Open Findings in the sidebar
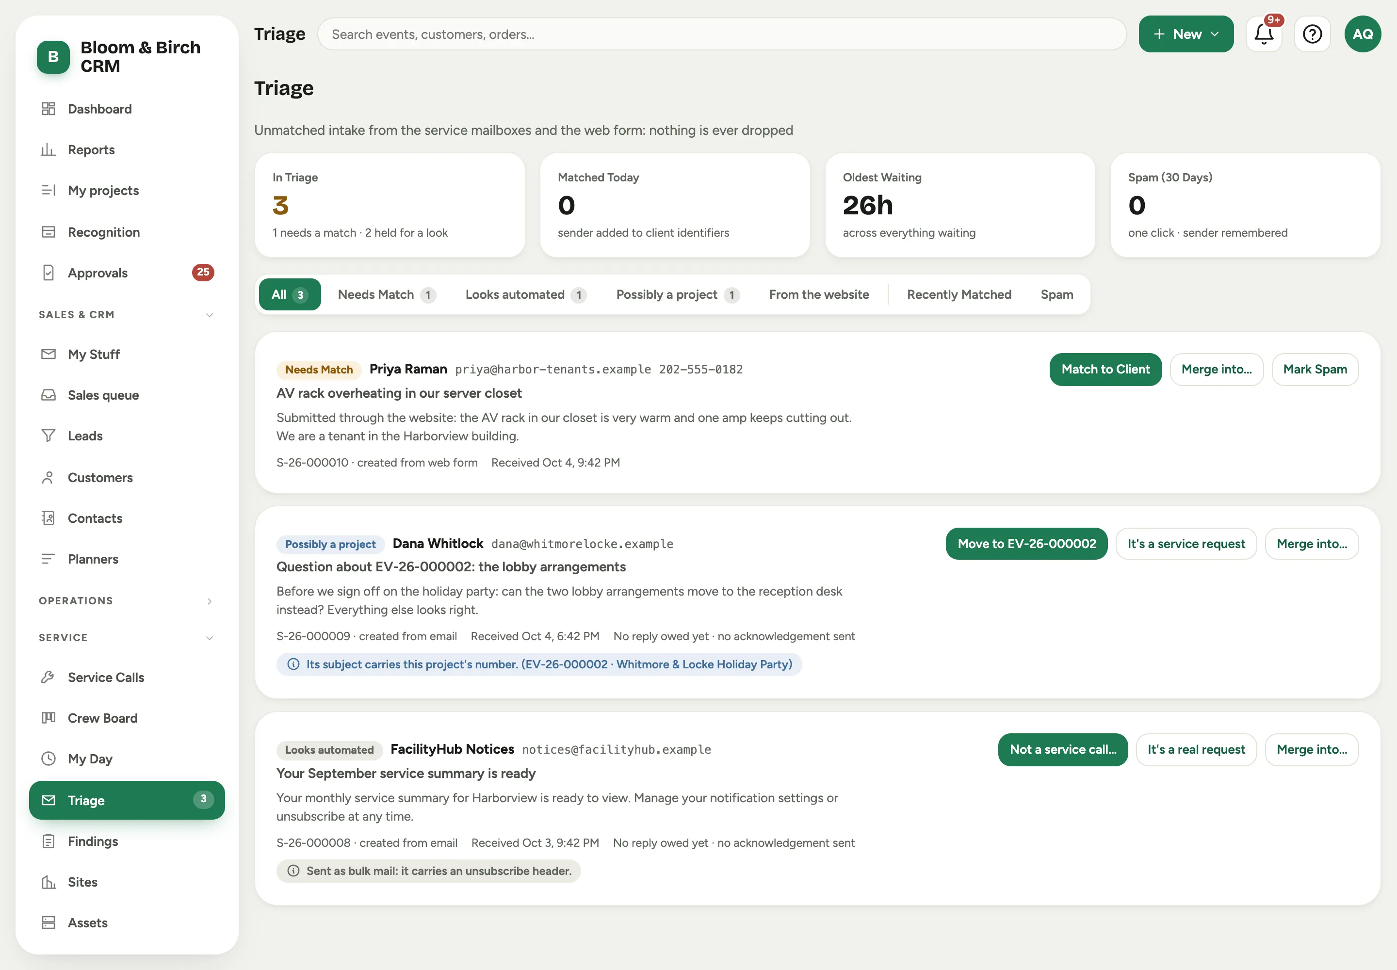This screenshot has width=1397, height=970. (127, 841)
